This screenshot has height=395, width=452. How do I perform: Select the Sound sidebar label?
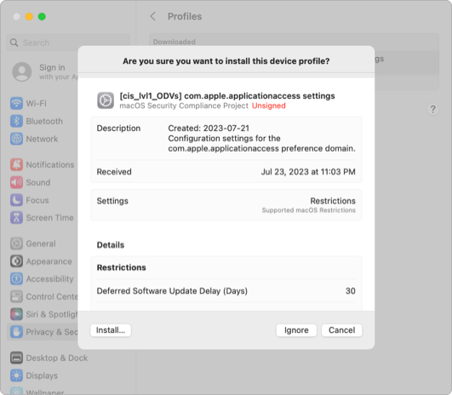tap(38, 182)
